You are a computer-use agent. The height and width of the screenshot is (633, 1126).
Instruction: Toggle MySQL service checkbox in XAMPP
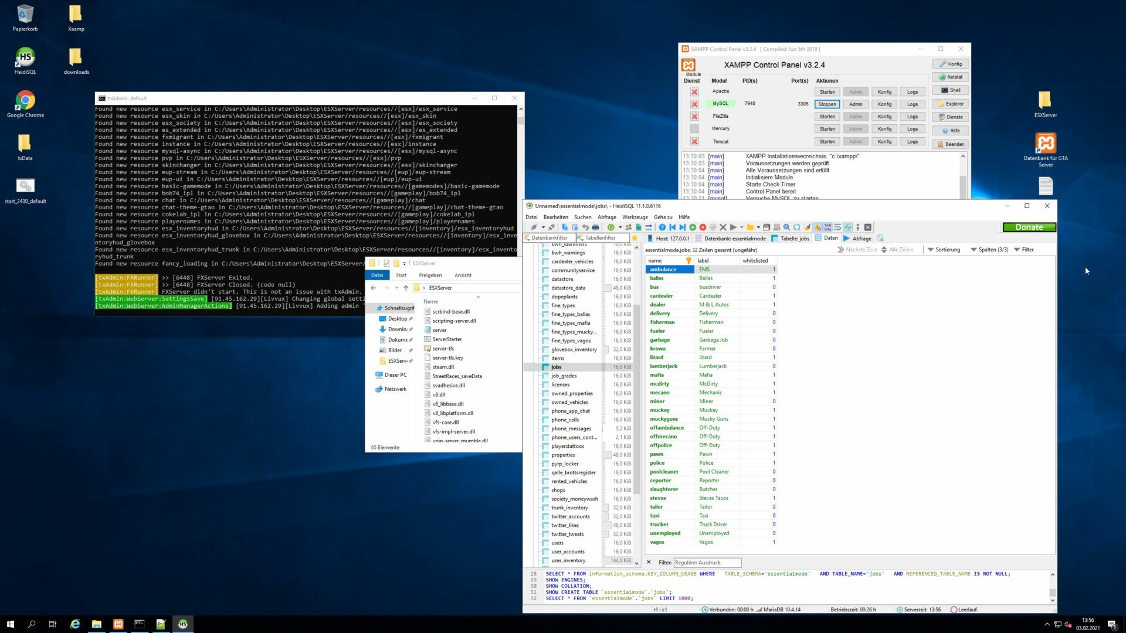point(694,104)
